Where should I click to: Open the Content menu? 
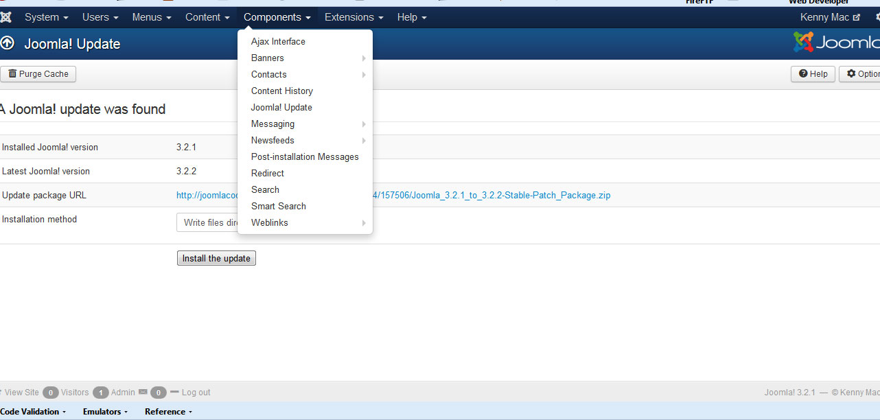(x=207, y=17)
